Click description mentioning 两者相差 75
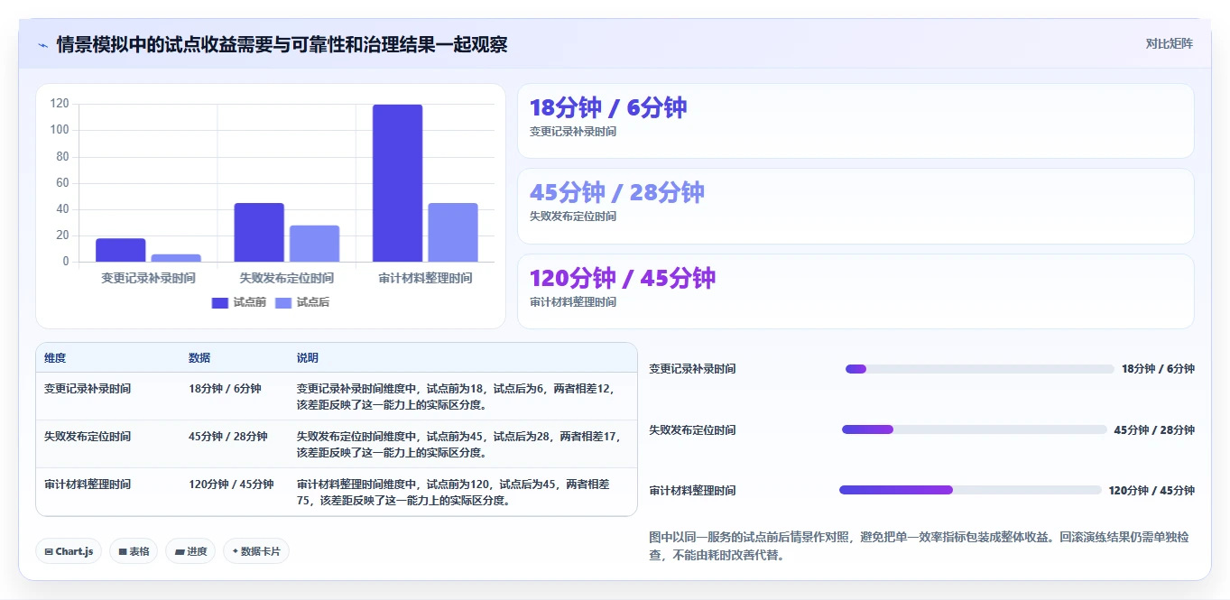 click(x=454, y=493)
